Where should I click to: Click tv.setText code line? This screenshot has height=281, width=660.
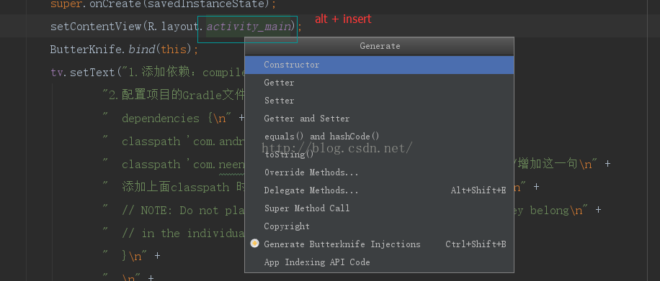tap(147, 73)
